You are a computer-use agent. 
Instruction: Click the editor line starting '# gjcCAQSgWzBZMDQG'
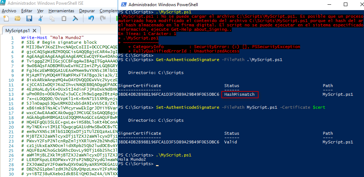click(69, 52)
